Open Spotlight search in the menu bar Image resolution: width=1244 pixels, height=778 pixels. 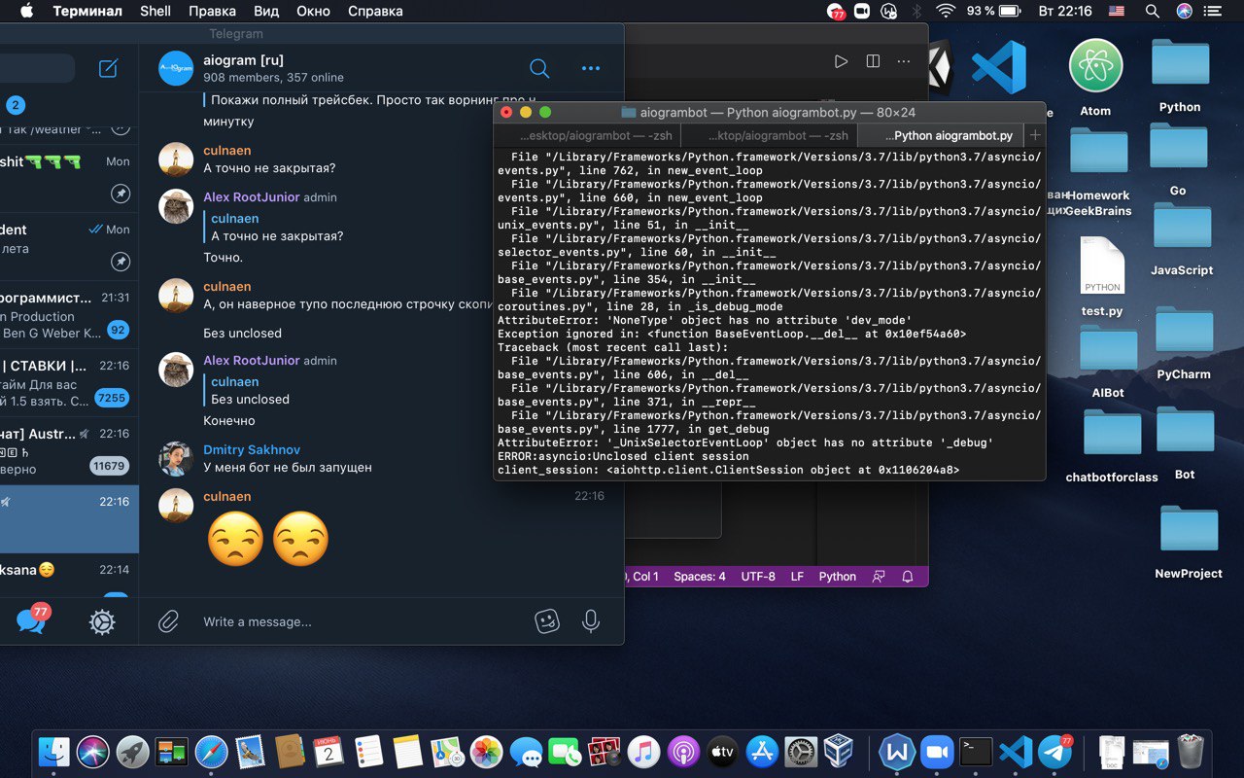click(1152, 11)
